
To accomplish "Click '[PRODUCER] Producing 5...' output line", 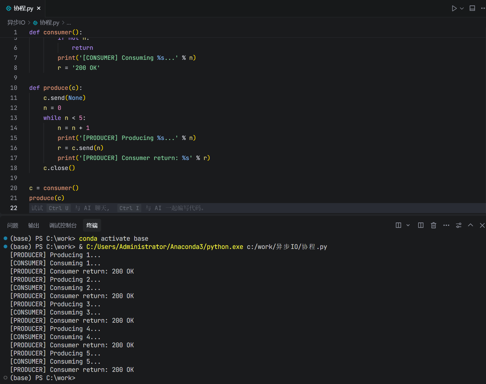I will click(55, 353).
